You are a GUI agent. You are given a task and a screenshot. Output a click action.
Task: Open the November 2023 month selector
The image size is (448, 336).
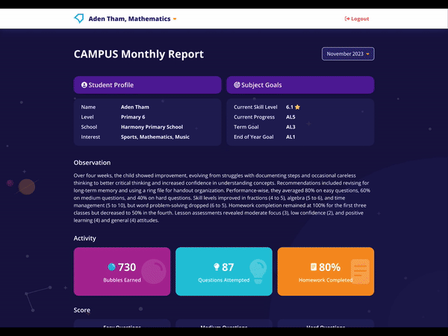(x=348, y=54)
